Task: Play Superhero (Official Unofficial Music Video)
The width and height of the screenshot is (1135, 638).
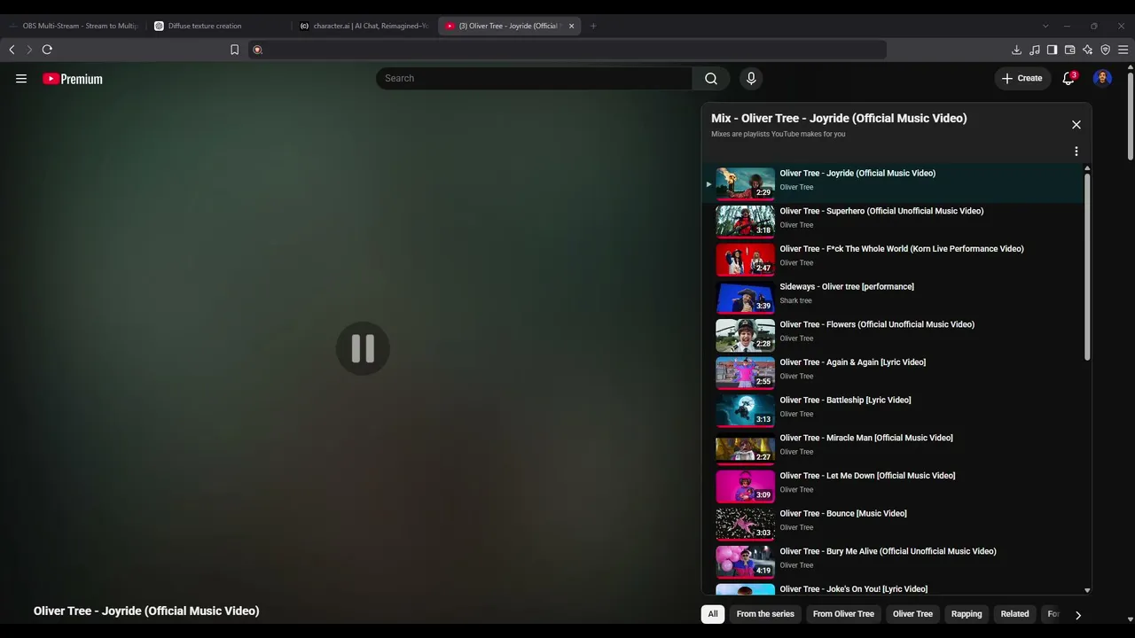Action: 894,222
